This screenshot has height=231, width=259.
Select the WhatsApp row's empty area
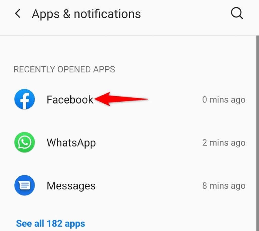(149, 142)
